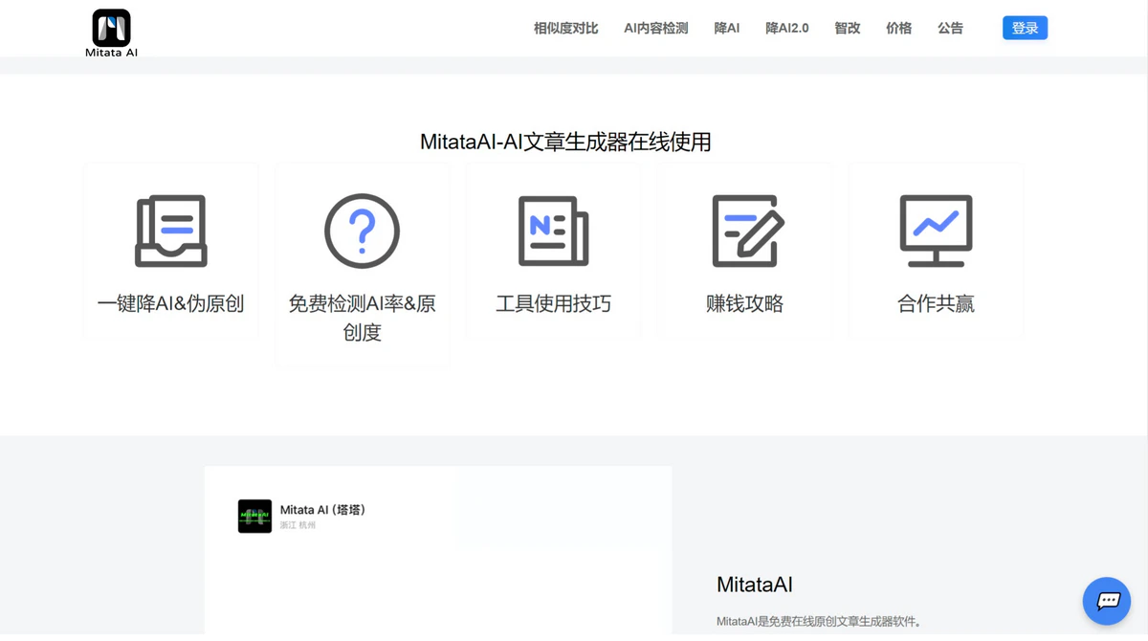Open the 公告 announcements page
Screen dimensions: 1148x641
pos(950,29)
